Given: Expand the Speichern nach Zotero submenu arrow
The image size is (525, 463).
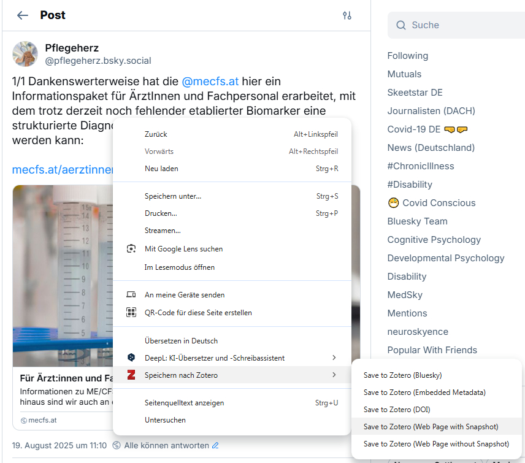Looking at the screenshot, I should pyautogui.click(x=334, y=375).
